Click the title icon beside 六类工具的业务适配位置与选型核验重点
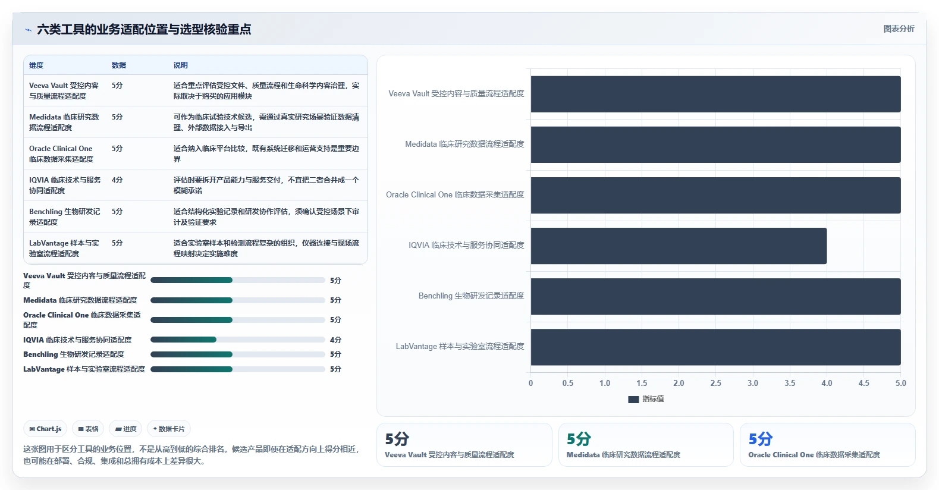This screenshot has height=490, width=939. pyautogui.click(x=28, y=29)
